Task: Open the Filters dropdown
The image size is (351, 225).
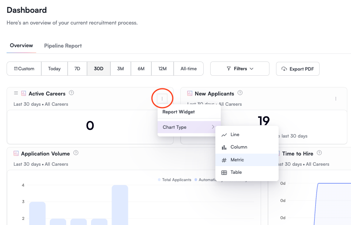Action: (x=240, y=69)
